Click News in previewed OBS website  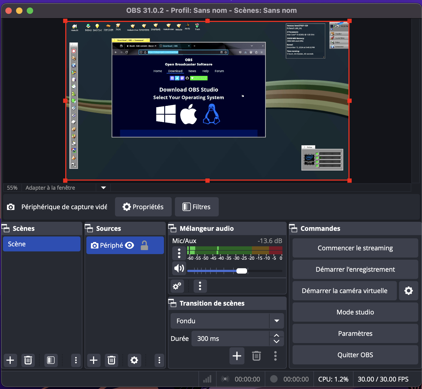coord(192,71)
